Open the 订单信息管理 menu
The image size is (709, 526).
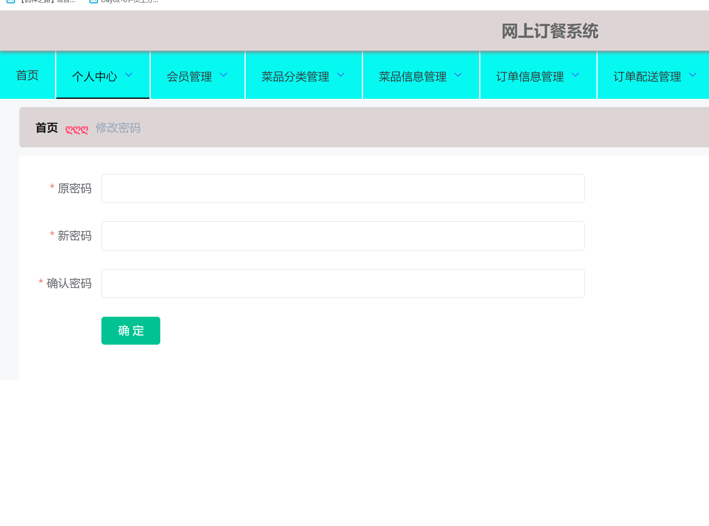coord(538,75)
